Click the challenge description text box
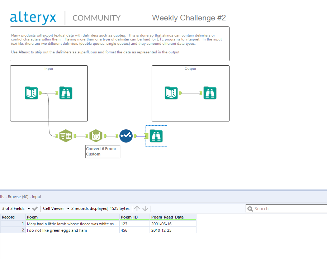327x259 pixels. pos(119,44)
